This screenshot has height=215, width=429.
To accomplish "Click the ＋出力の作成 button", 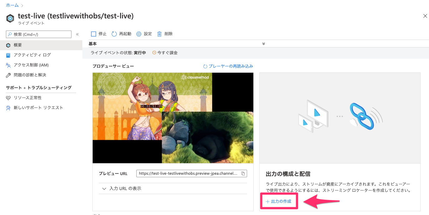I will 279,201.
